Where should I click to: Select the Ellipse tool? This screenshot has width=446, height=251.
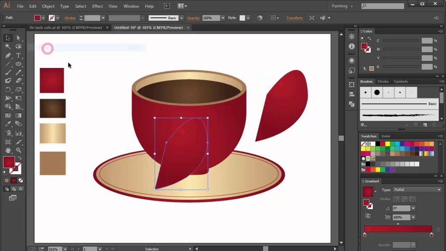point(18,64)
